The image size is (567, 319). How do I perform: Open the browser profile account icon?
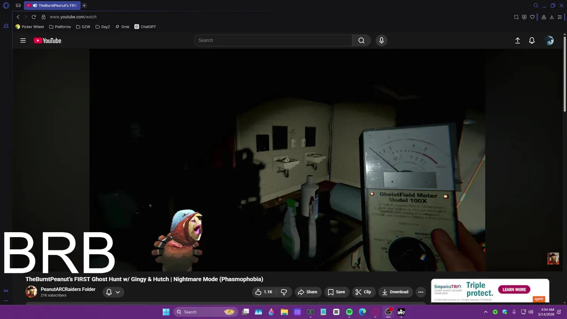click(x=544, y=17)
